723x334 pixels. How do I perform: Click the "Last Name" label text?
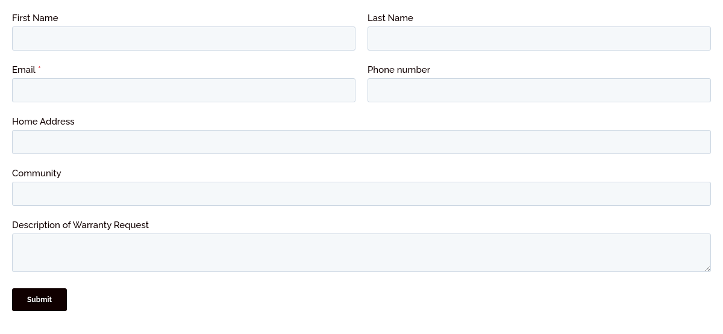click(x=390, y=18)
